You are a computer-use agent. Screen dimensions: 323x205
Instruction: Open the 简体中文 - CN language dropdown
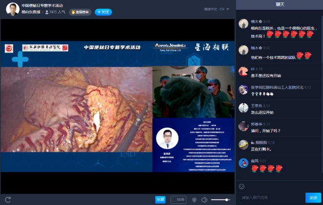[x=216, y=9]
